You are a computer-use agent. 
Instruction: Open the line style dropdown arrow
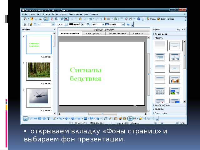click(53, 24)
